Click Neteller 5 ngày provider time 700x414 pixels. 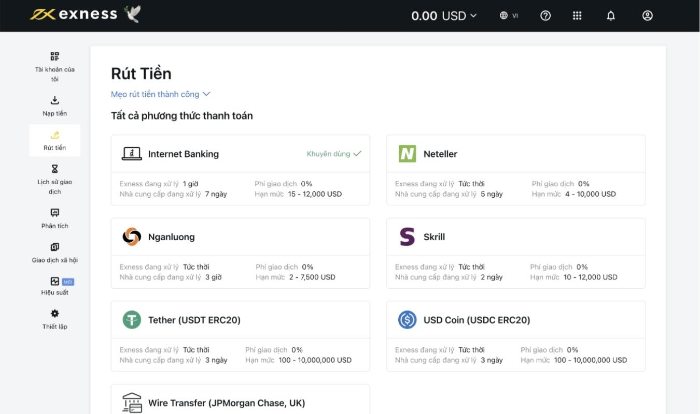coord(492,194)
